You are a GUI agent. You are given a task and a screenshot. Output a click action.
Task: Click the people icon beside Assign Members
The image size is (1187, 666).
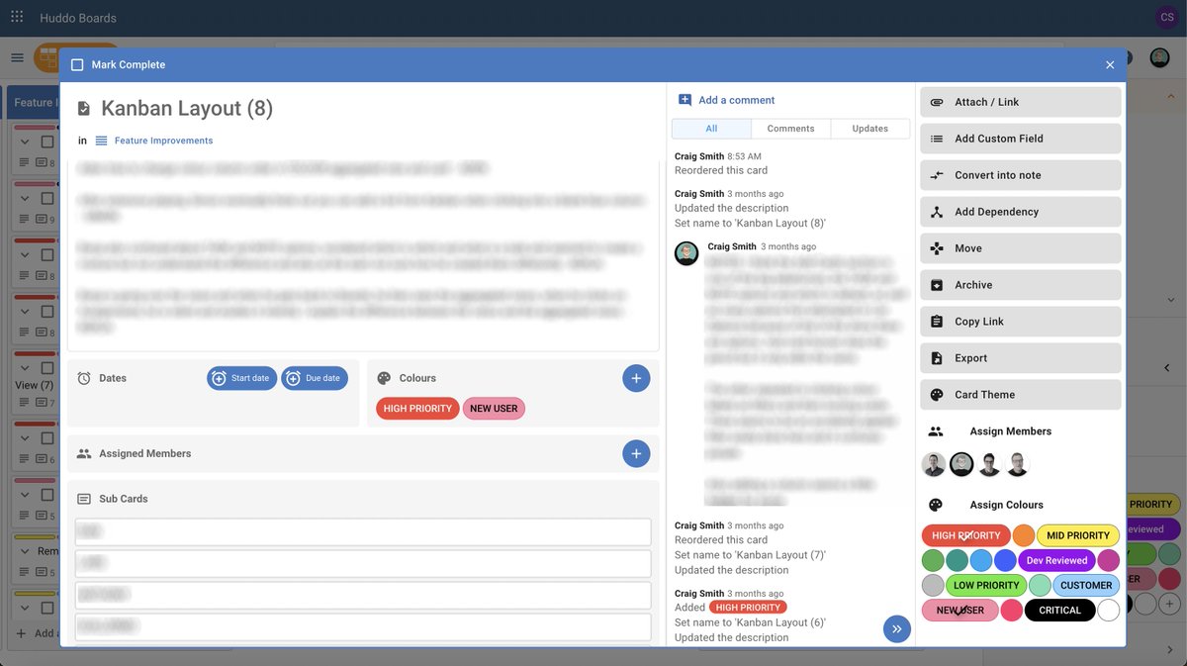pos(936,431)
